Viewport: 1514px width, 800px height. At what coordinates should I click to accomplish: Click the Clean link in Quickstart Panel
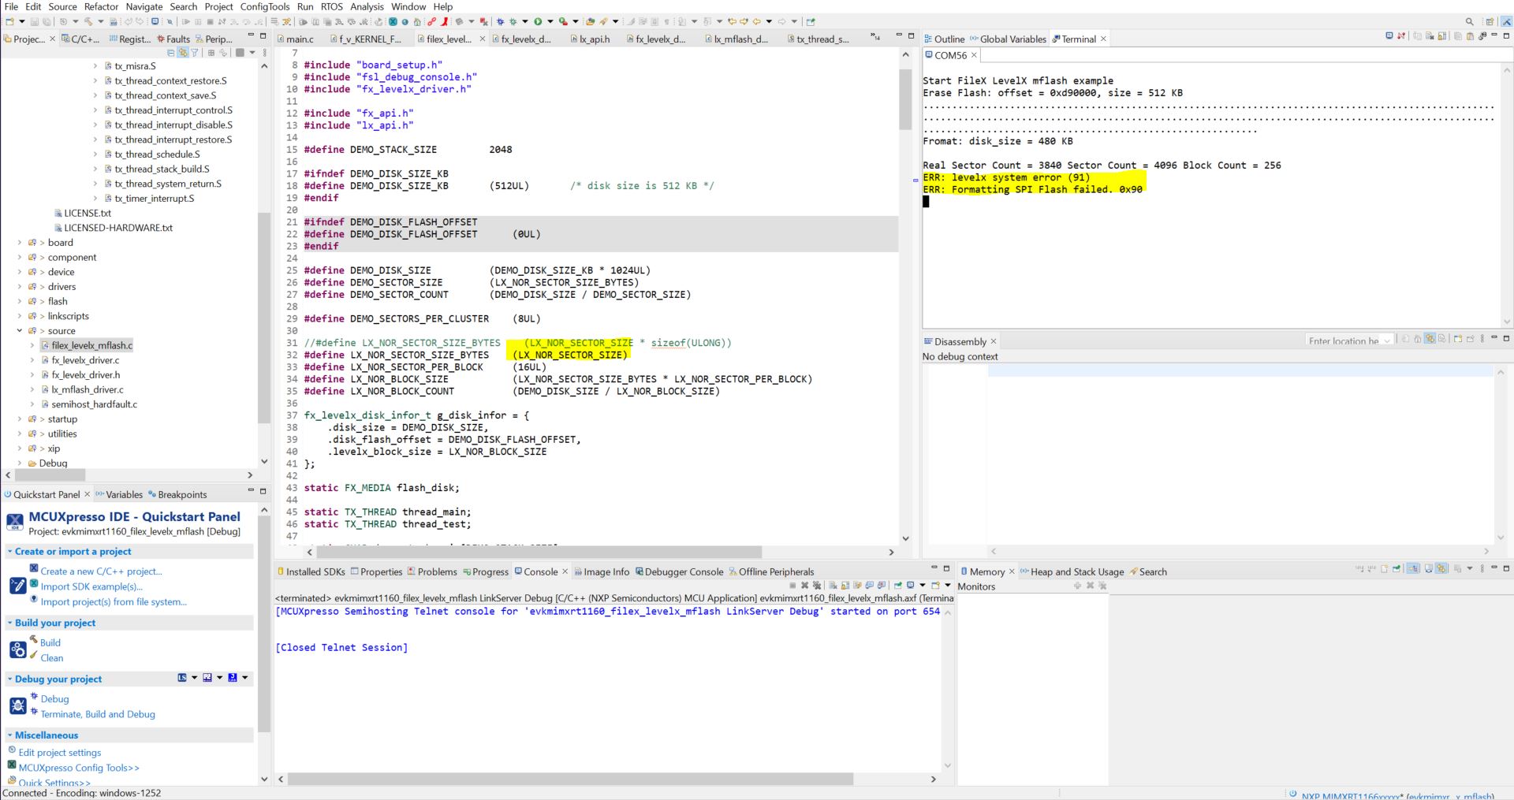(x=52, y=658)
